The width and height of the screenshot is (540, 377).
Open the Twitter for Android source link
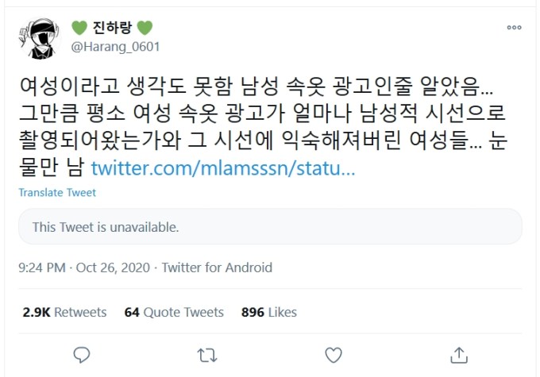(217, 268)
